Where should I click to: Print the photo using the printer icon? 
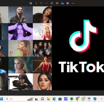(57, 3)
